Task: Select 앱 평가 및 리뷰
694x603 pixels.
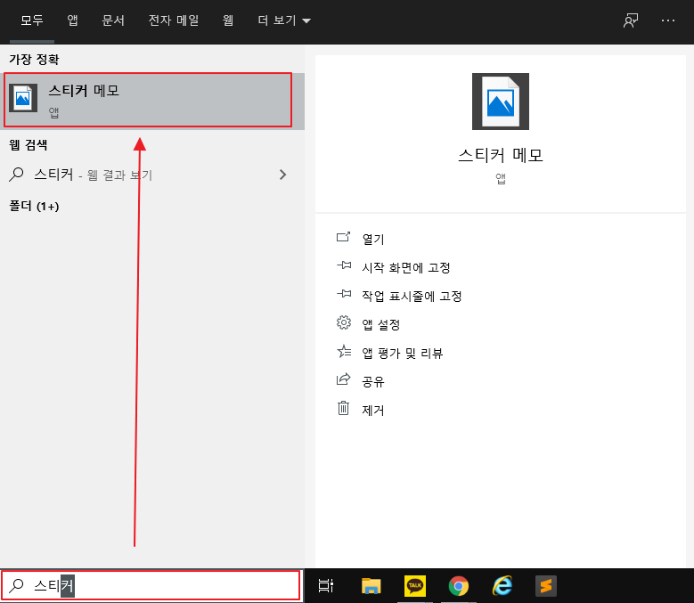Action: 403,353
